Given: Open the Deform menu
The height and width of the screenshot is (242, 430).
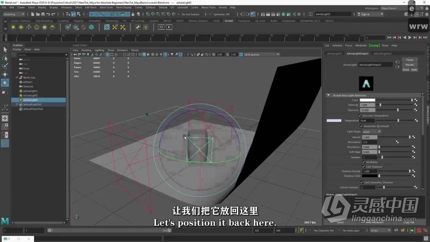Looking at the screenshot, I should click(x=163, y=7).
